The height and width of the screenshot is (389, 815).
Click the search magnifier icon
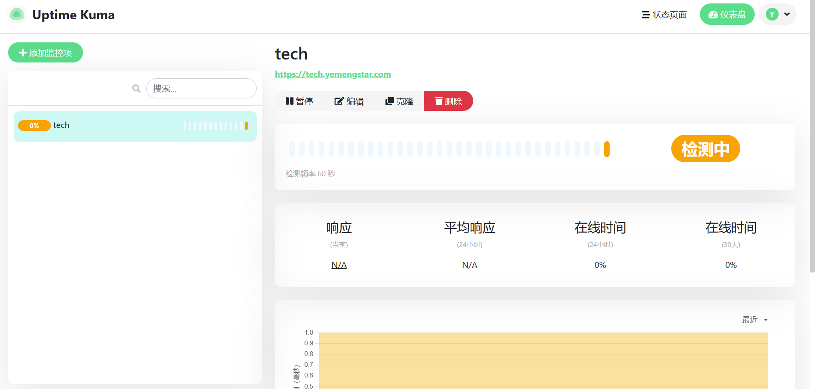(x=136, y=89)
